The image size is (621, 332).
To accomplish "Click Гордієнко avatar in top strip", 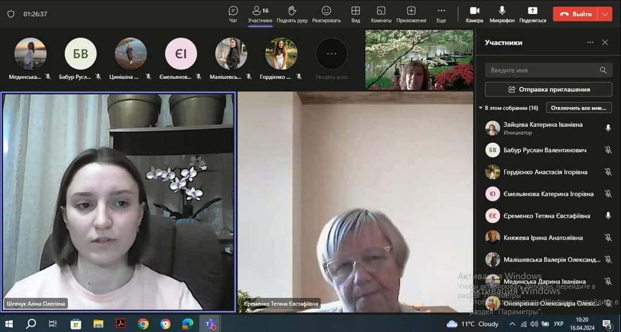I will click(281, 54).
